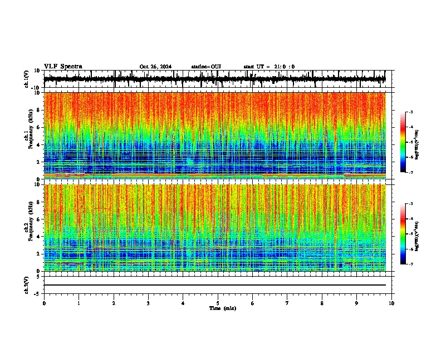Click the "start UT = 21:0 :0" text

click(x=269, y=67)
